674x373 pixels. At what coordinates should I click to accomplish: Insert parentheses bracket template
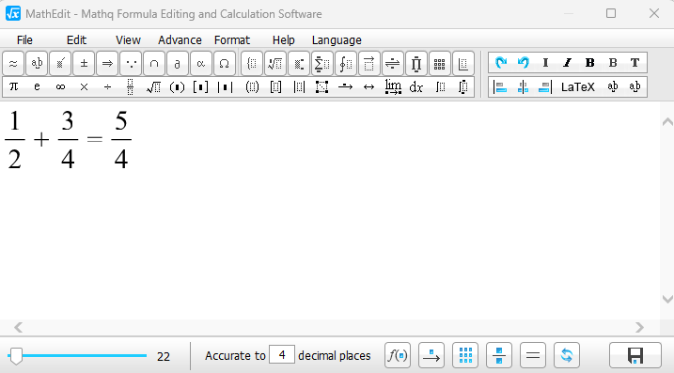177,87
